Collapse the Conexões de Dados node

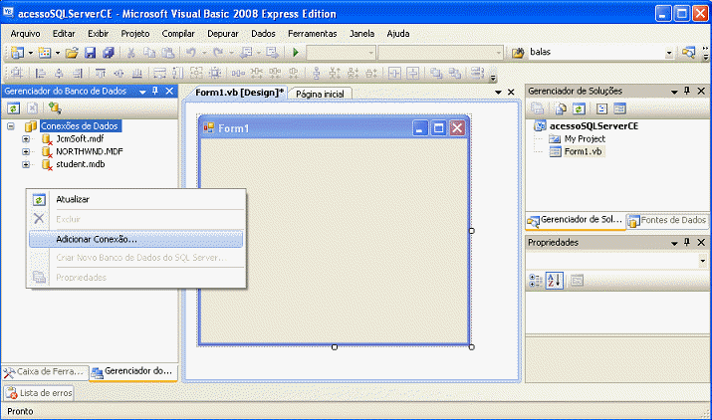pyautogui.click(x=10, y=126)
